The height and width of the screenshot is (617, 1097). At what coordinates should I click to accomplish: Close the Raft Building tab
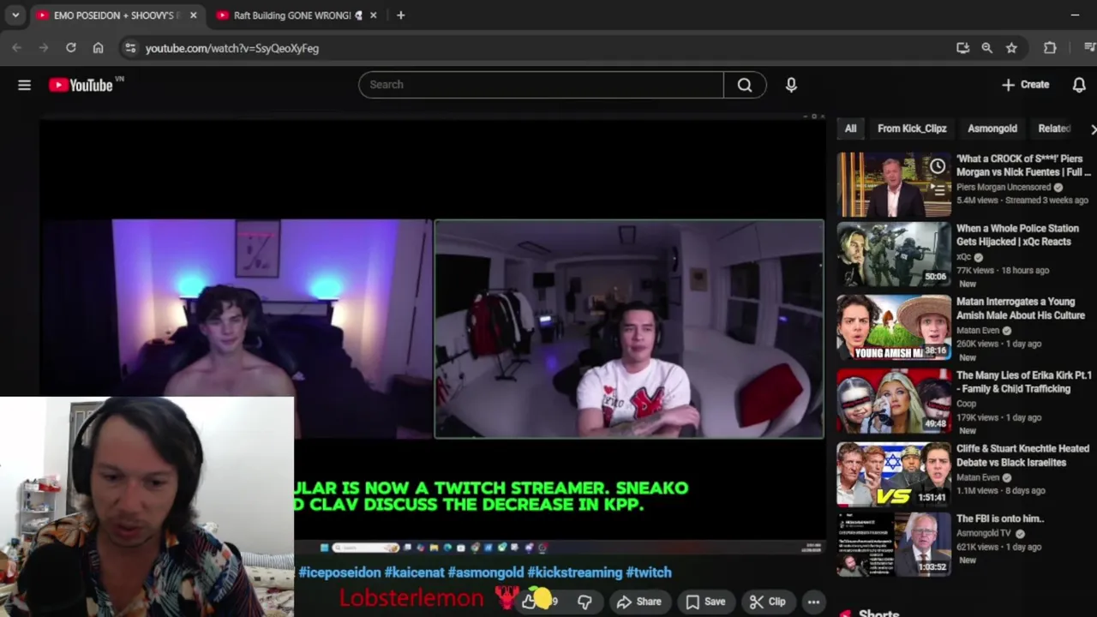point(373,15)
